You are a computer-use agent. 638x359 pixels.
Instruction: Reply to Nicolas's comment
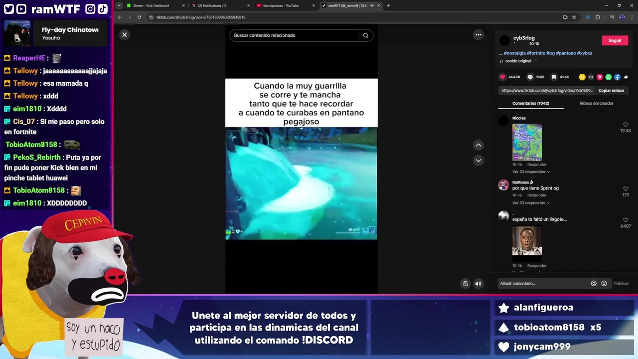tap(537, 165)
